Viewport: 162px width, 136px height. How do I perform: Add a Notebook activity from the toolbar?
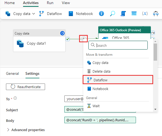(x=81, y=14)
